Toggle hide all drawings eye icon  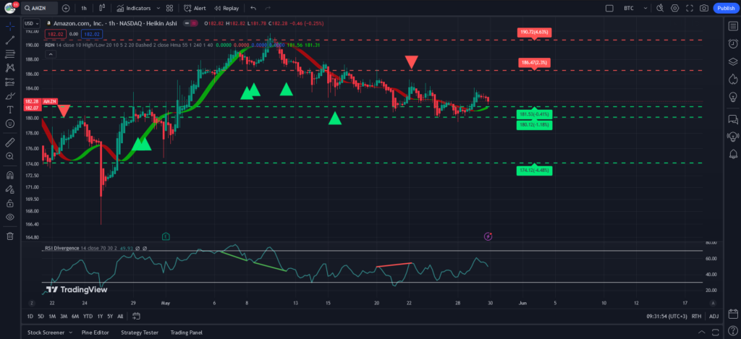[10, 217]
